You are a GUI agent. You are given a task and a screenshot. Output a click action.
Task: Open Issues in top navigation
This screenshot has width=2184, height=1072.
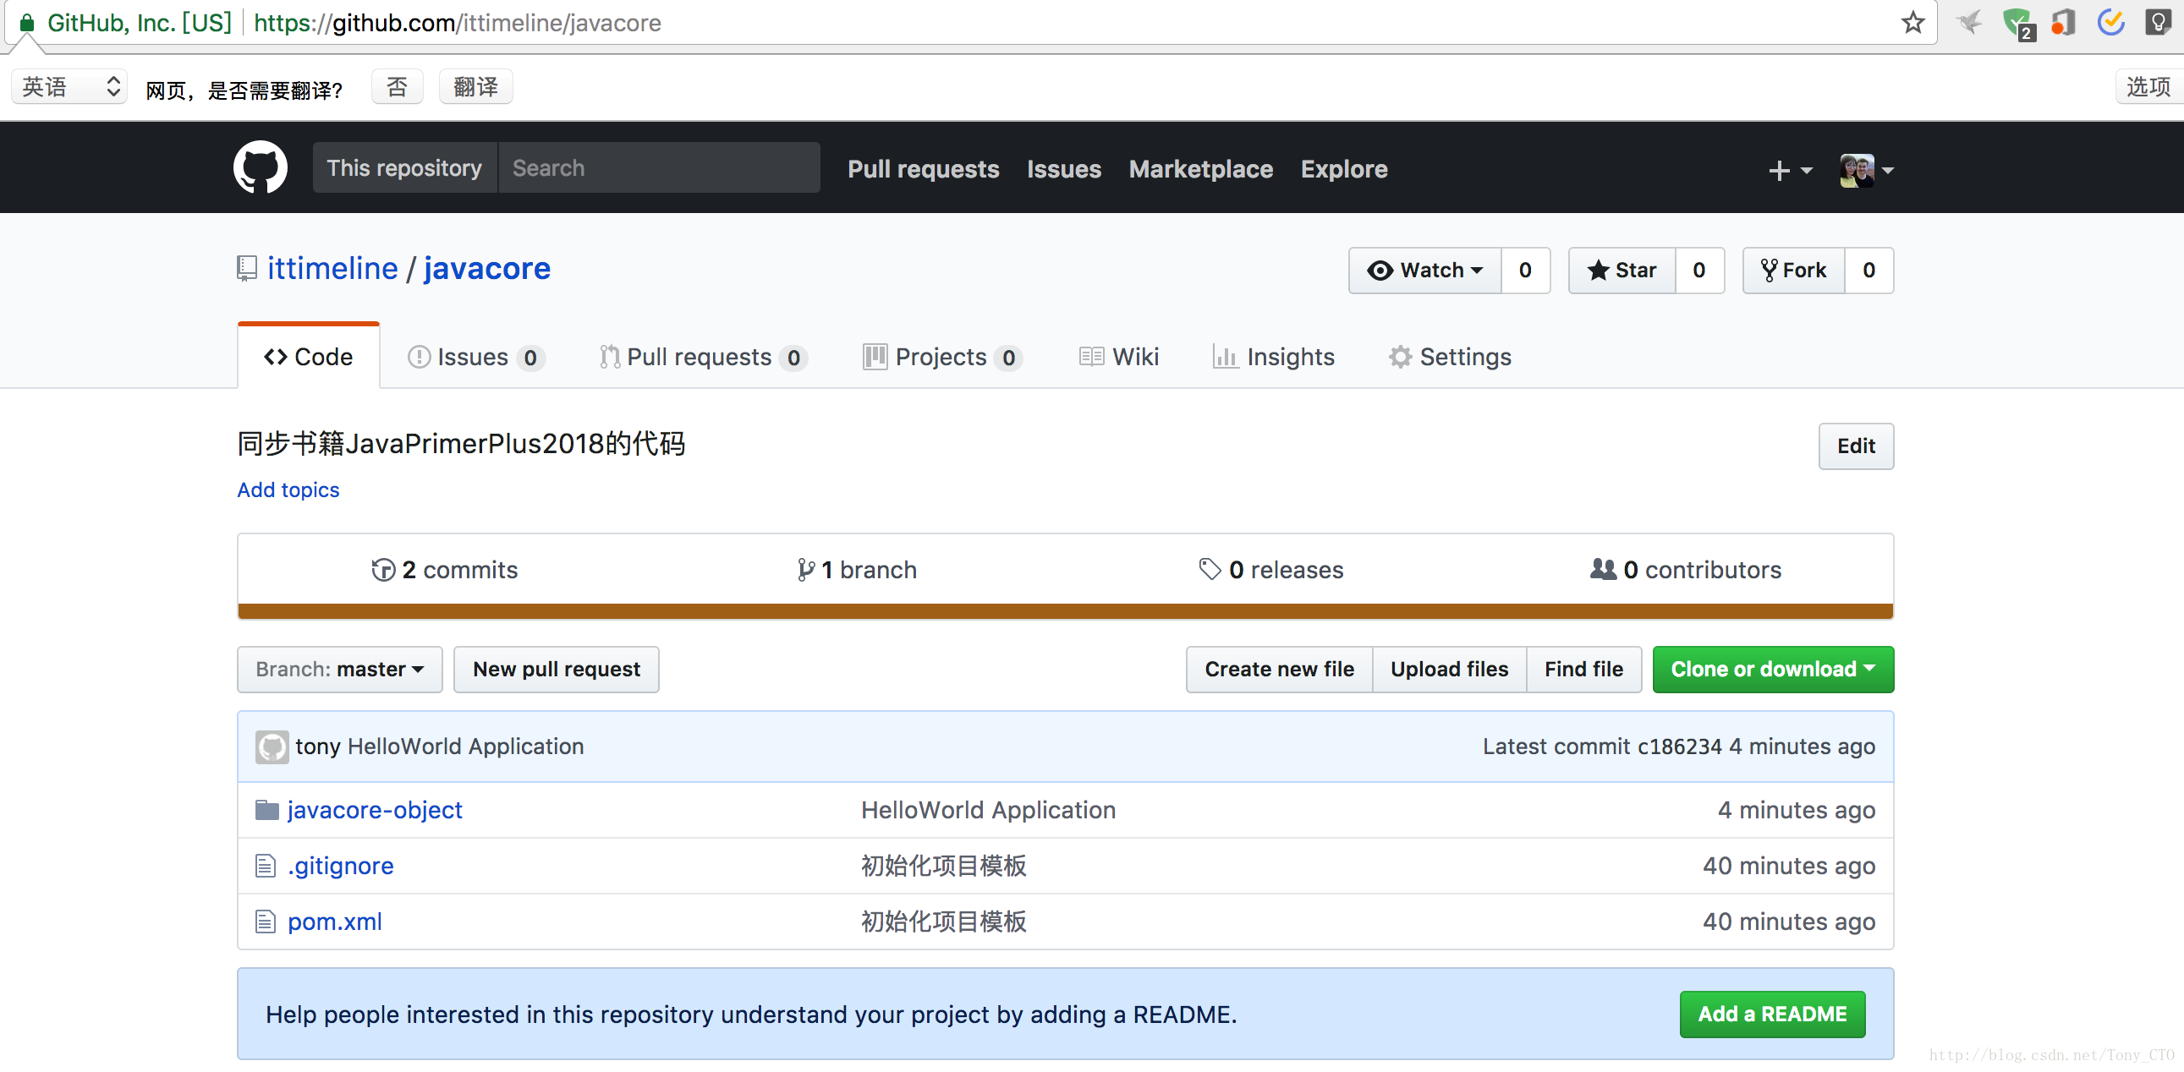pos(1064,168)
